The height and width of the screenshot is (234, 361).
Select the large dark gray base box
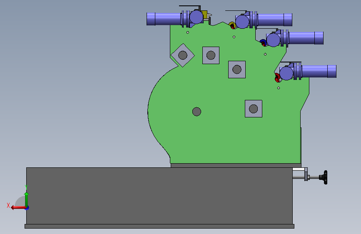pos(159,196)
